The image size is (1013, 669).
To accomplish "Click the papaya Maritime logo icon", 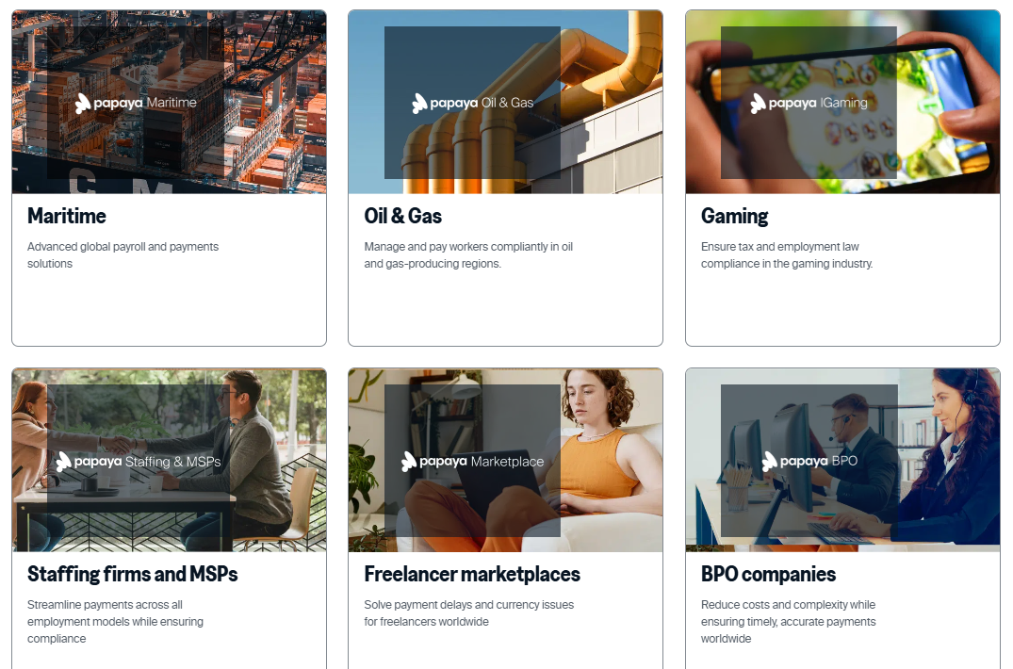I will point(82,104).
